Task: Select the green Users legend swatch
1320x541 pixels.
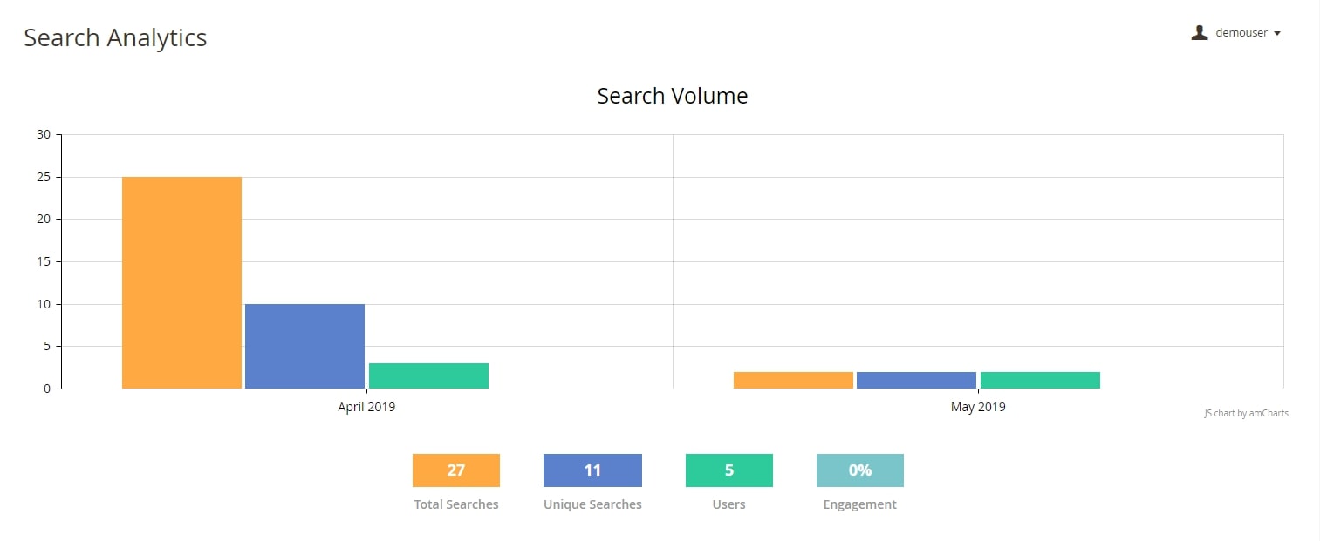Action: pos(728,470)
